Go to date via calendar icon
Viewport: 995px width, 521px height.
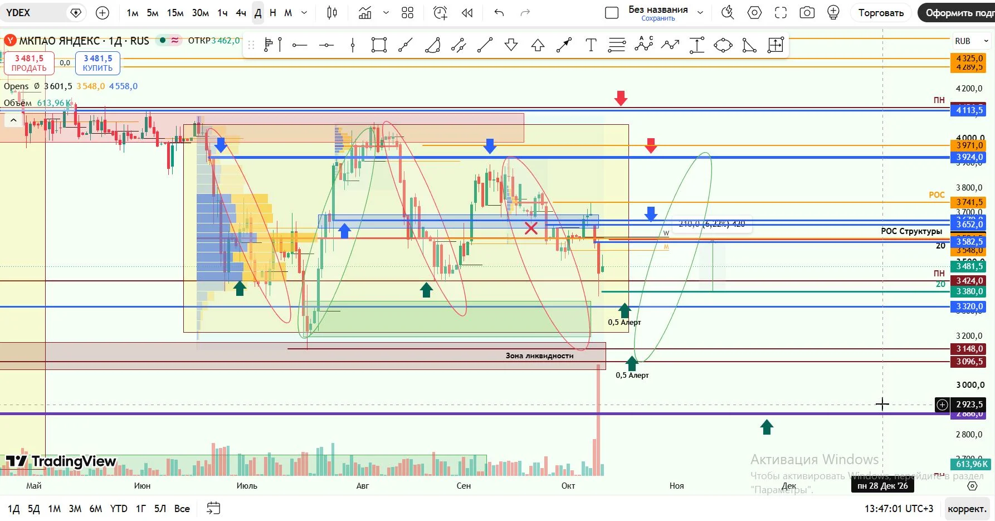click(213, 508)
